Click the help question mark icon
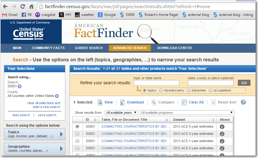258x158 pixels. pos(243,102)
